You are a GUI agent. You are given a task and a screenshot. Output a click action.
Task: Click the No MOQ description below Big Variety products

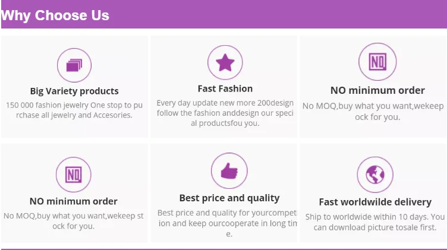point(74,221)
